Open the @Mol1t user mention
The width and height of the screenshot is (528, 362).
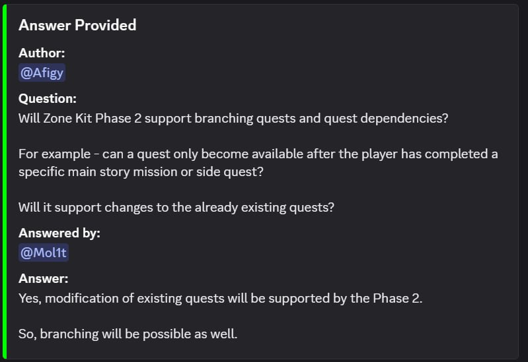[x=44, y=253]
